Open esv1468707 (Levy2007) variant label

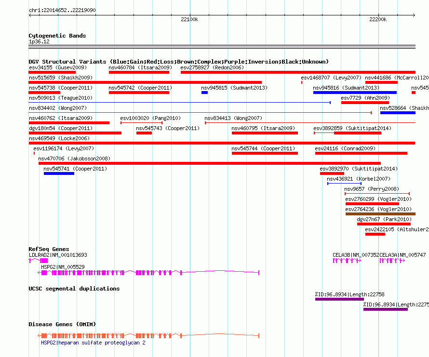331,78
